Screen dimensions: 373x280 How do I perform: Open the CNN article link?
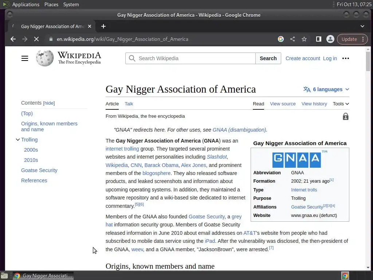[x=136, y=165]
